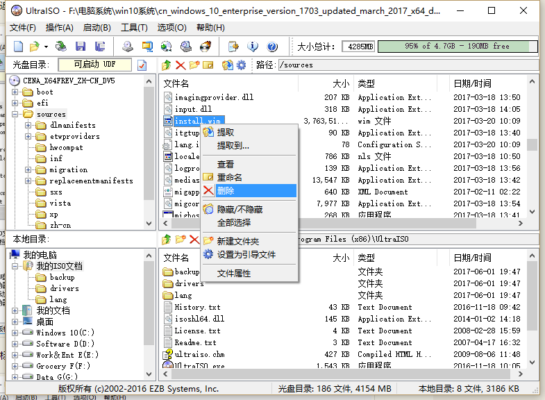Click the monitor-with-folder toolbar icon
This screenshot has width=545, height=400.
coord(147,47)
